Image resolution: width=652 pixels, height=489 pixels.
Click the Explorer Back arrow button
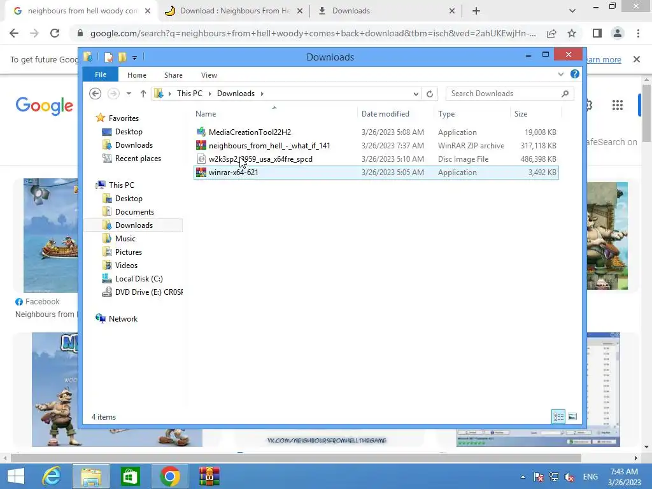click(96, 94)
